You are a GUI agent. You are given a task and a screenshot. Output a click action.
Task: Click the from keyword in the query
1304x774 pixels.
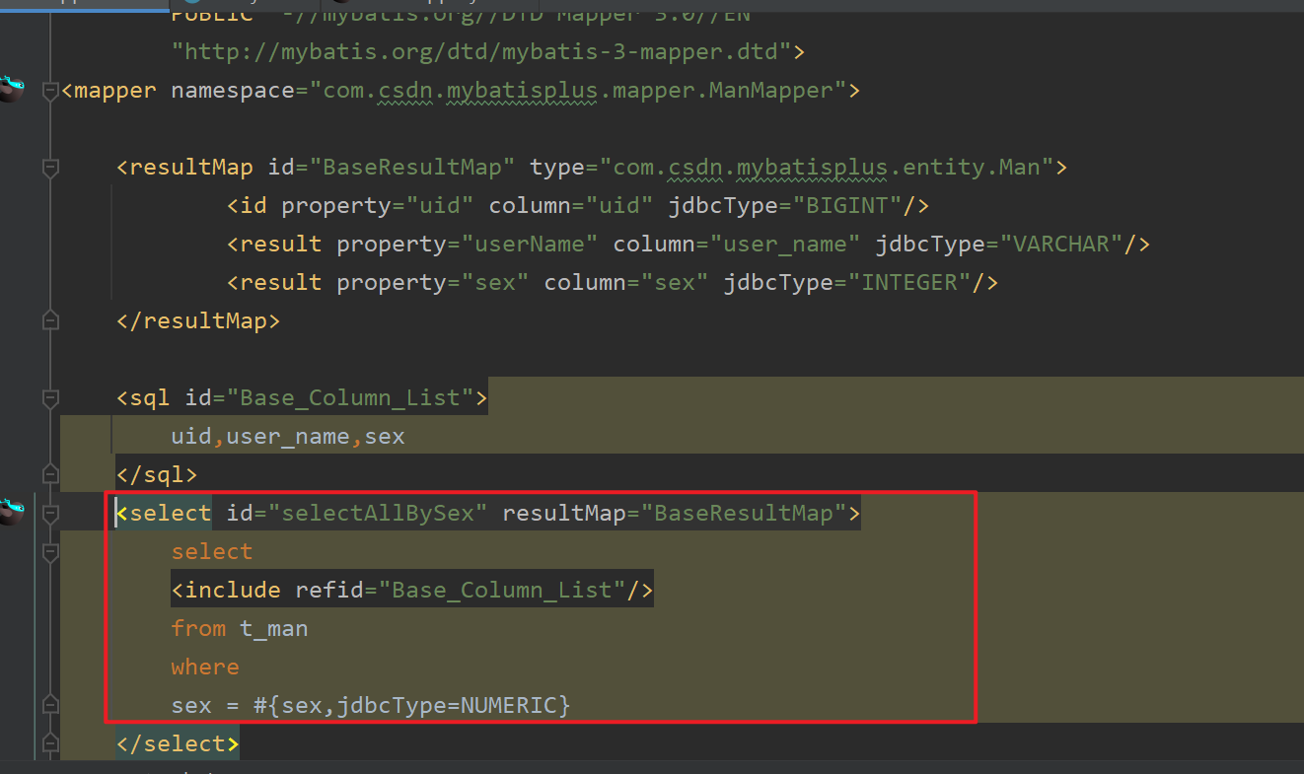coord(198,629)
